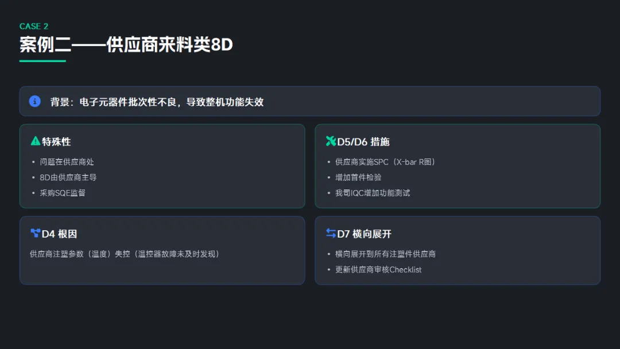Click the CASE 2 label

coord(34,26)
